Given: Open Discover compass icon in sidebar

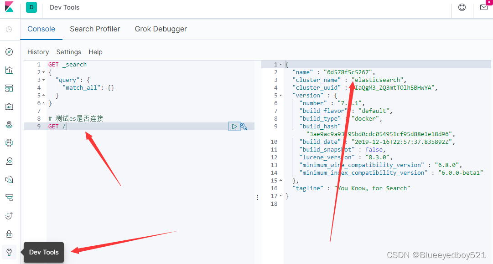Looking at the screenshot, I should click(9, 52).
